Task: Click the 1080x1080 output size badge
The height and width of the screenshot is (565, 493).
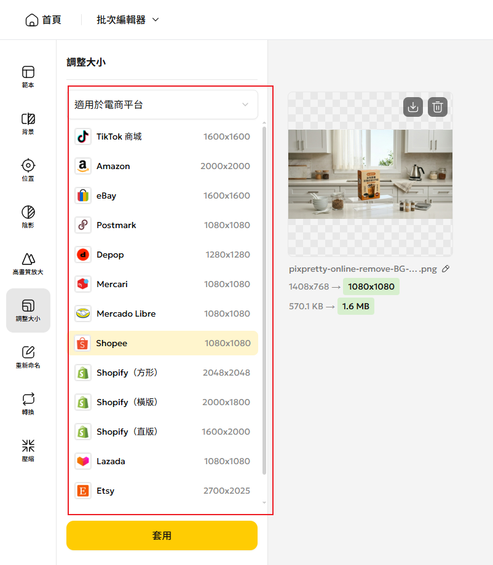Action: pyautogui.click(x=371, y=286)
